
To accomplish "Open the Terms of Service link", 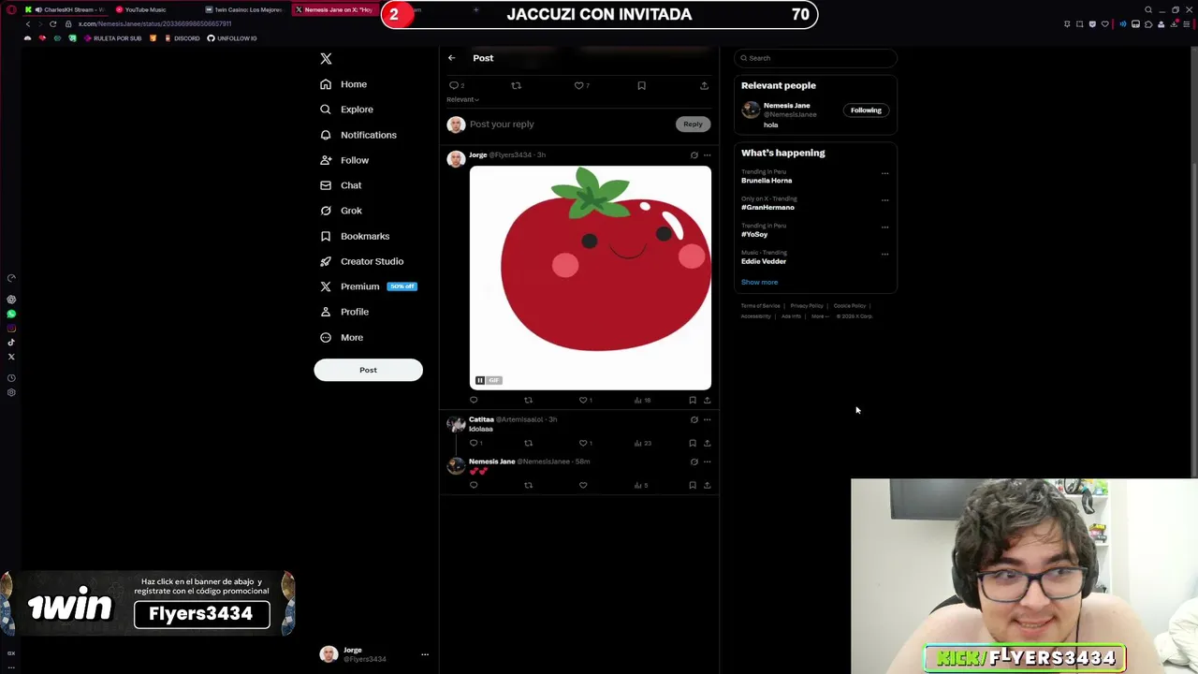I will pos(760,306).
